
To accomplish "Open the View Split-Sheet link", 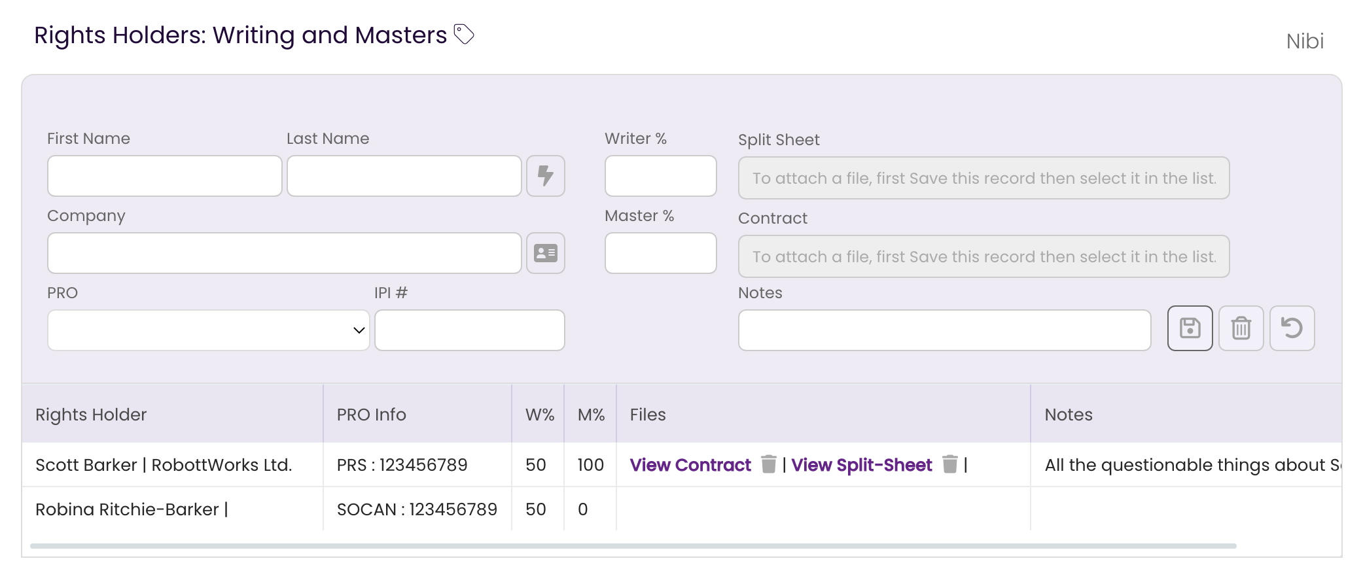I will coord(862,465).
